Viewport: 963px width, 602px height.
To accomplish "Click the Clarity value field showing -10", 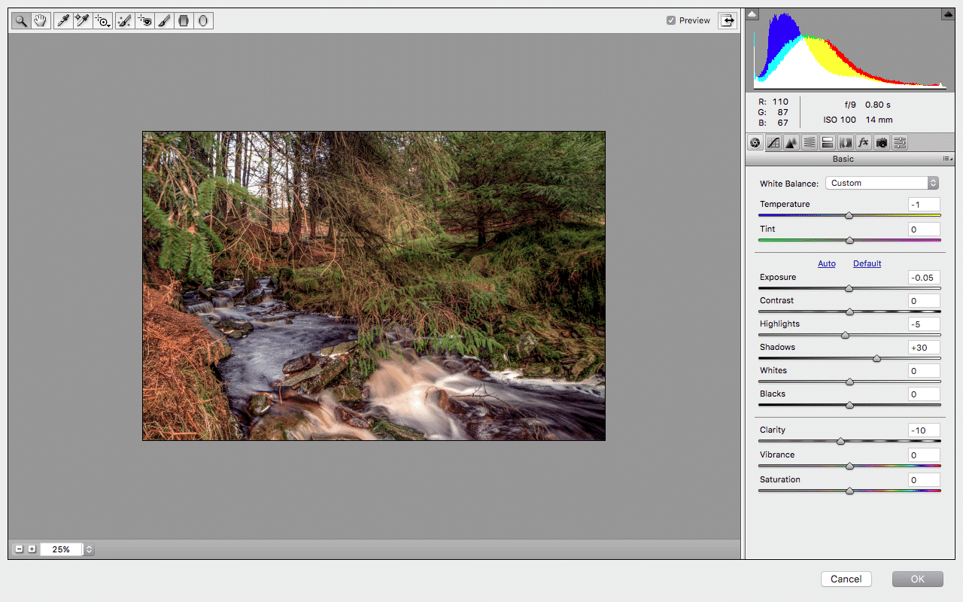I will [924, 430].
